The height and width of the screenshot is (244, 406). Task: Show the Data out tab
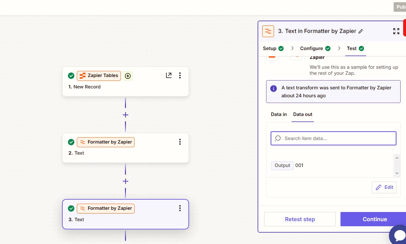tap(303, 114)
